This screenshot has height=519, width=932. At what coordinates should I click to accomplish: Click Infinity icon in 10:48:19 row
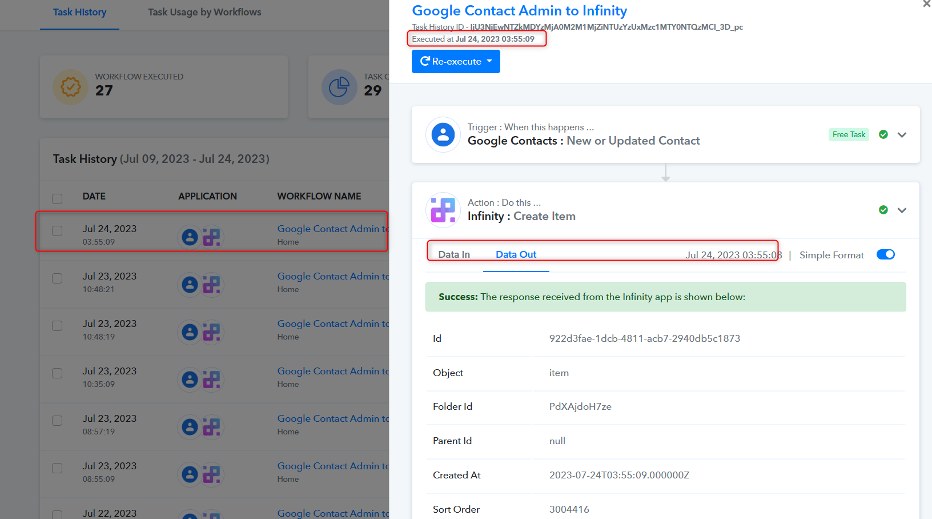[x=212, y=332]
